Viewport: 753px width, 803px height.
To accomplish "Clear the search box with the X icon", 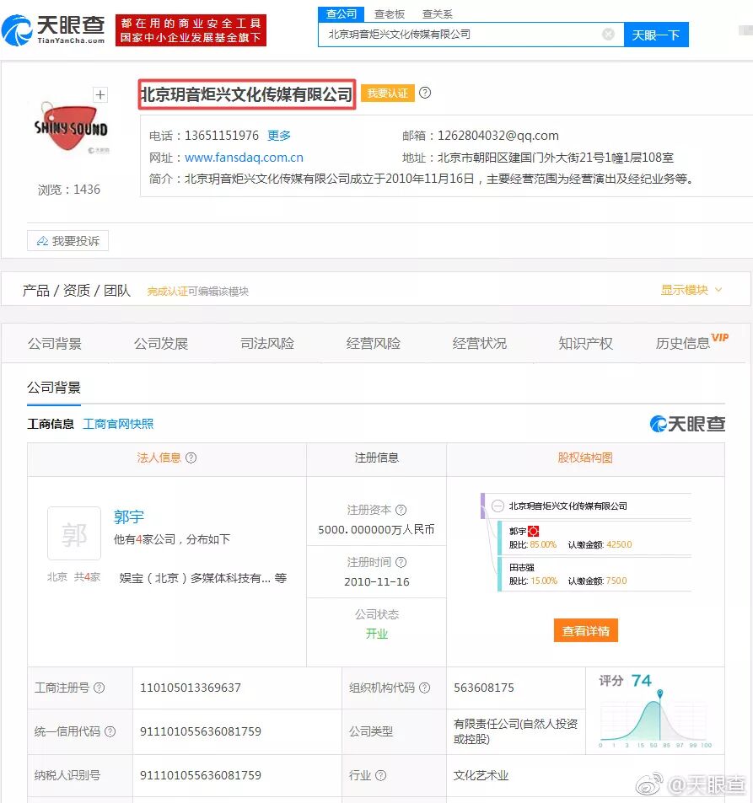I will 608,35.
